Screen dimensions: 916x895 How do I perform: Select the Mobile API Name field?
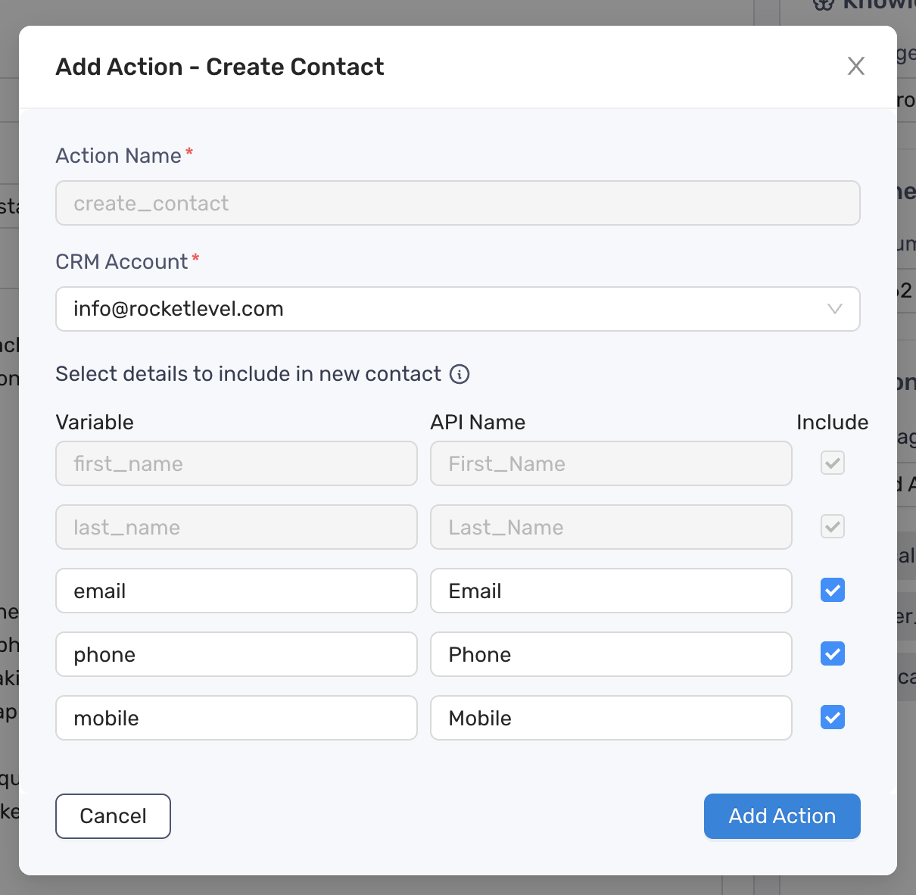(610, 718)
